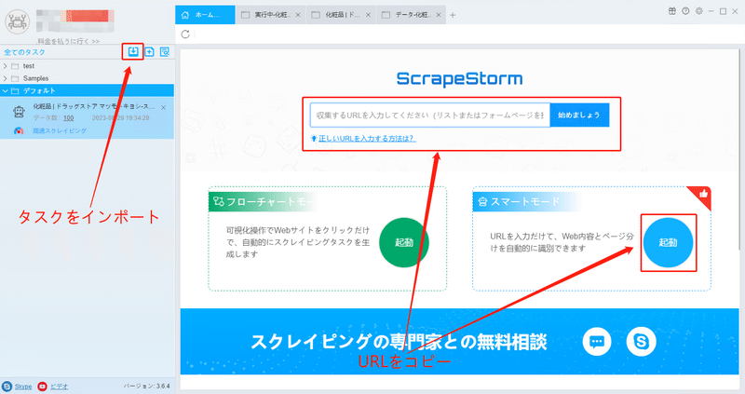Click the thumbs-up badge on スマートモード card
This screenshot has width=745, height=394.
coord(703,194)
